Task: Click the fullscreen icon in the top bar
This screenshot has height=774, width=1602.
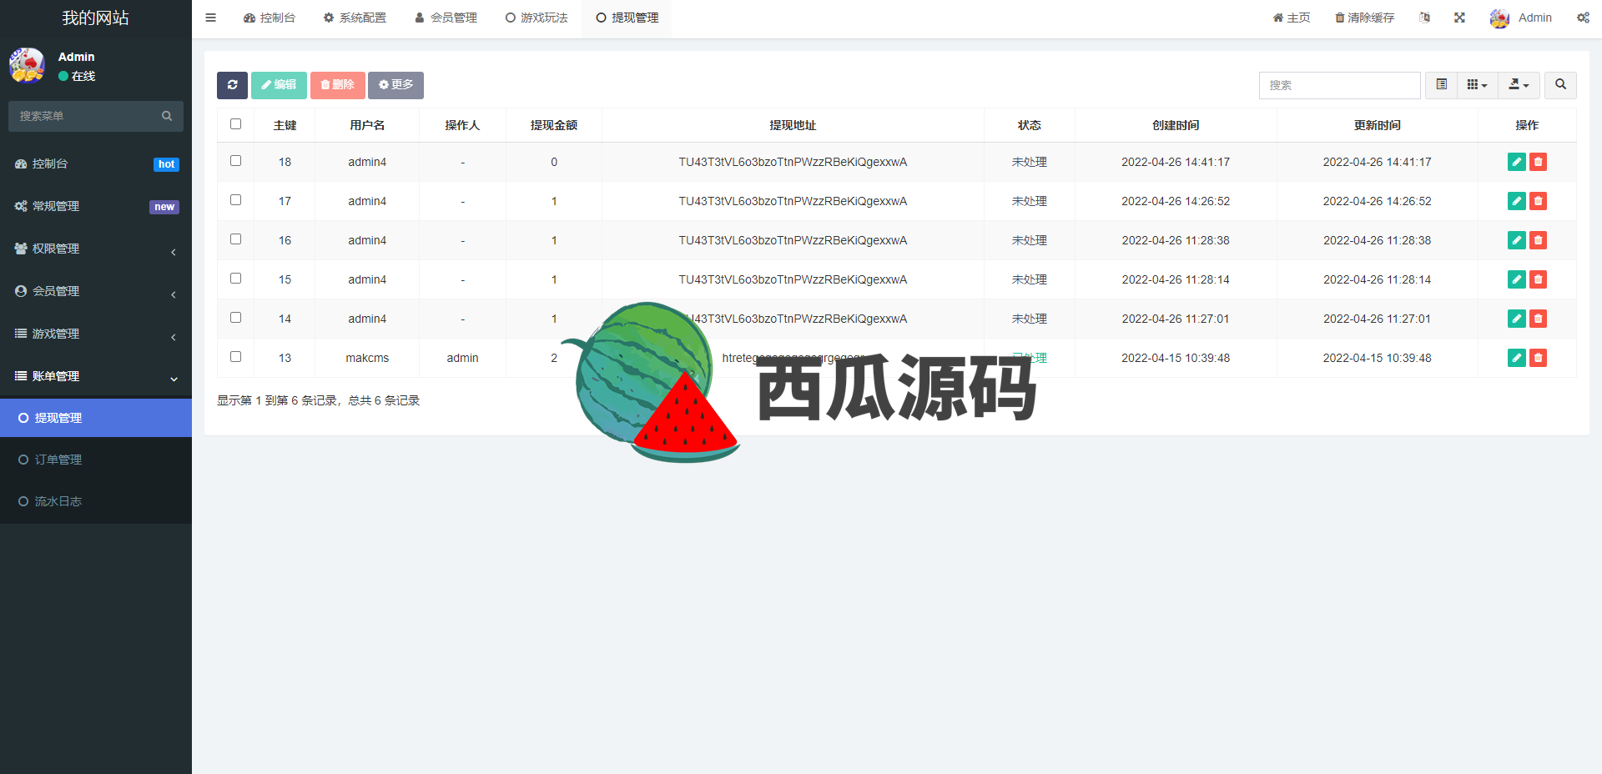Action: pos(1459,18)
